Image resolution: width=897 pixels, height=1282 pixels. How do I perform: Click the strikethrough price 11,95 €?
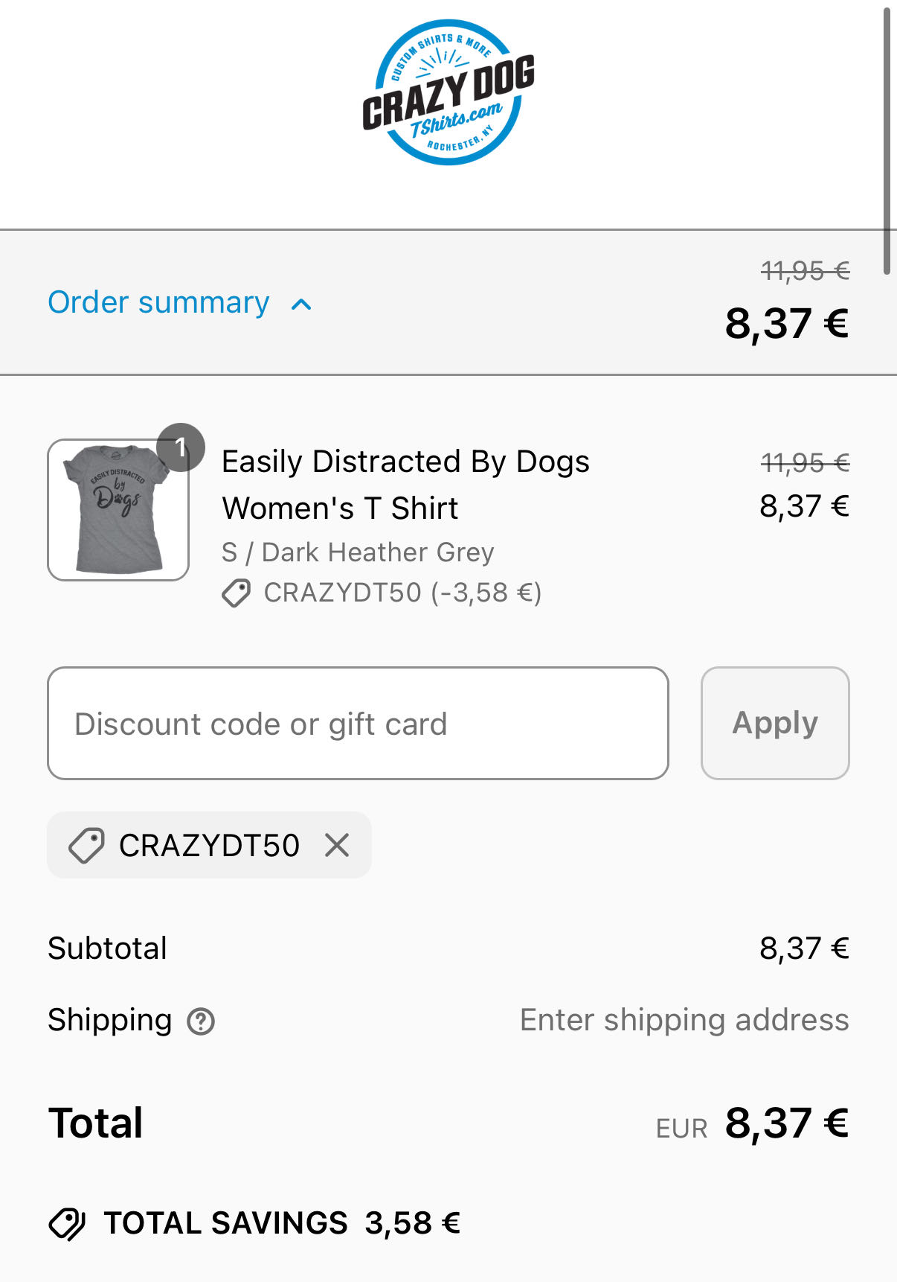coord(806,271)
